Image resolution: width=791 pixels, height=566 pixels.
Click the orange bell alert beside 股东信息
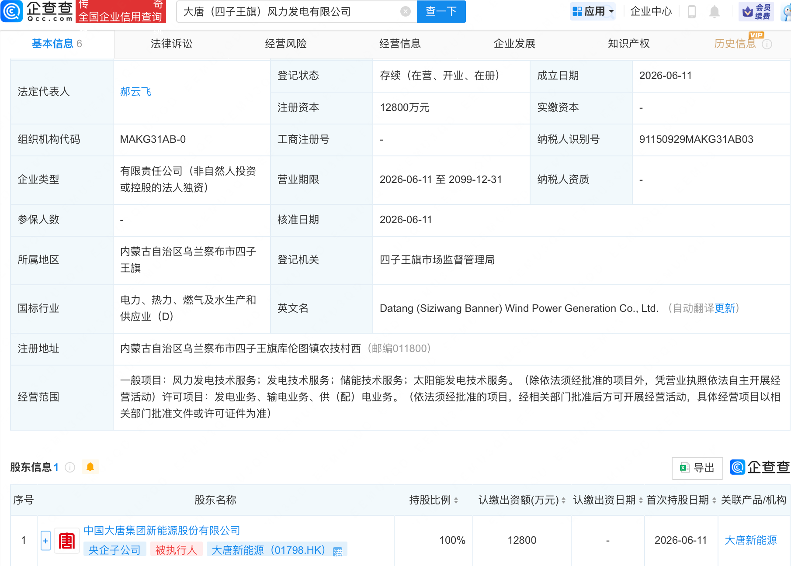click(90, 467)
